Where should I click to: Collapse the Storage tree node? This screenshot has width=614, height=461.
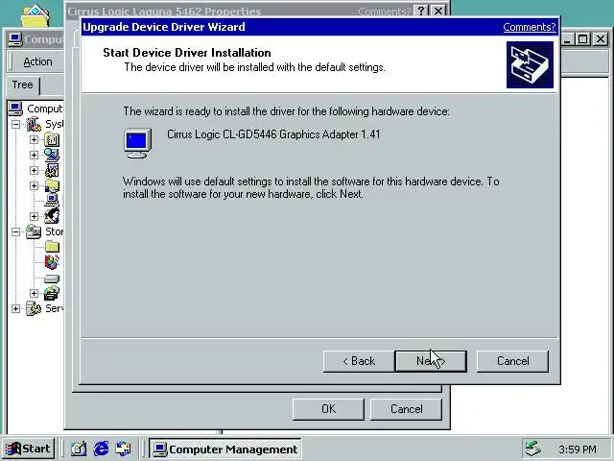pyautogui.click(x=15, y=232)
